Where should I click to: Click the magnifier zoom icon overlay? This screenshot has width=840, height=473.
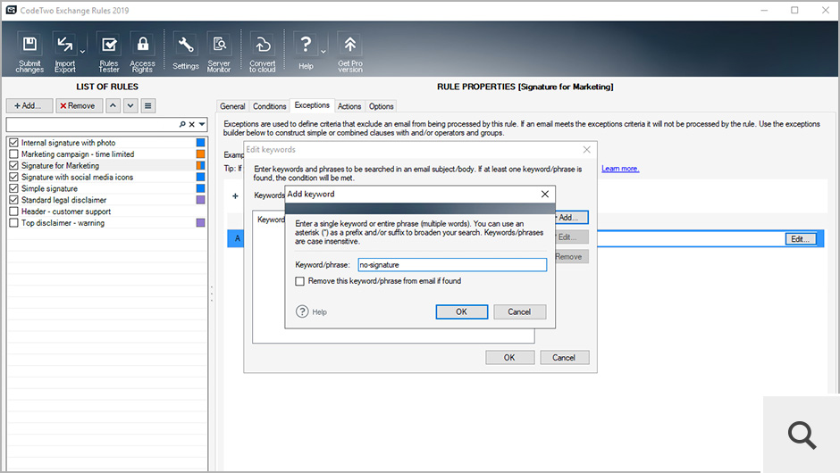click(x=802, y=435)
